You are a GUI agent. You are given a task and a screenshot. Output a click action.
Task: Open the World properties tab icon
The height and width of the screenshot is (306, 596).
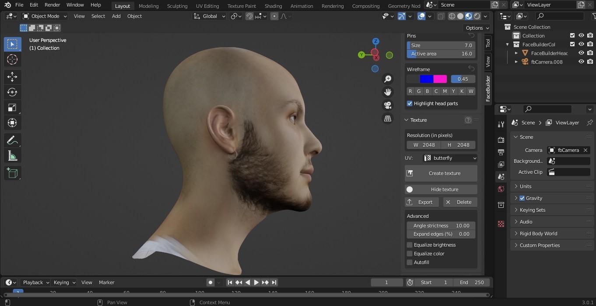[x=501, y=189]
